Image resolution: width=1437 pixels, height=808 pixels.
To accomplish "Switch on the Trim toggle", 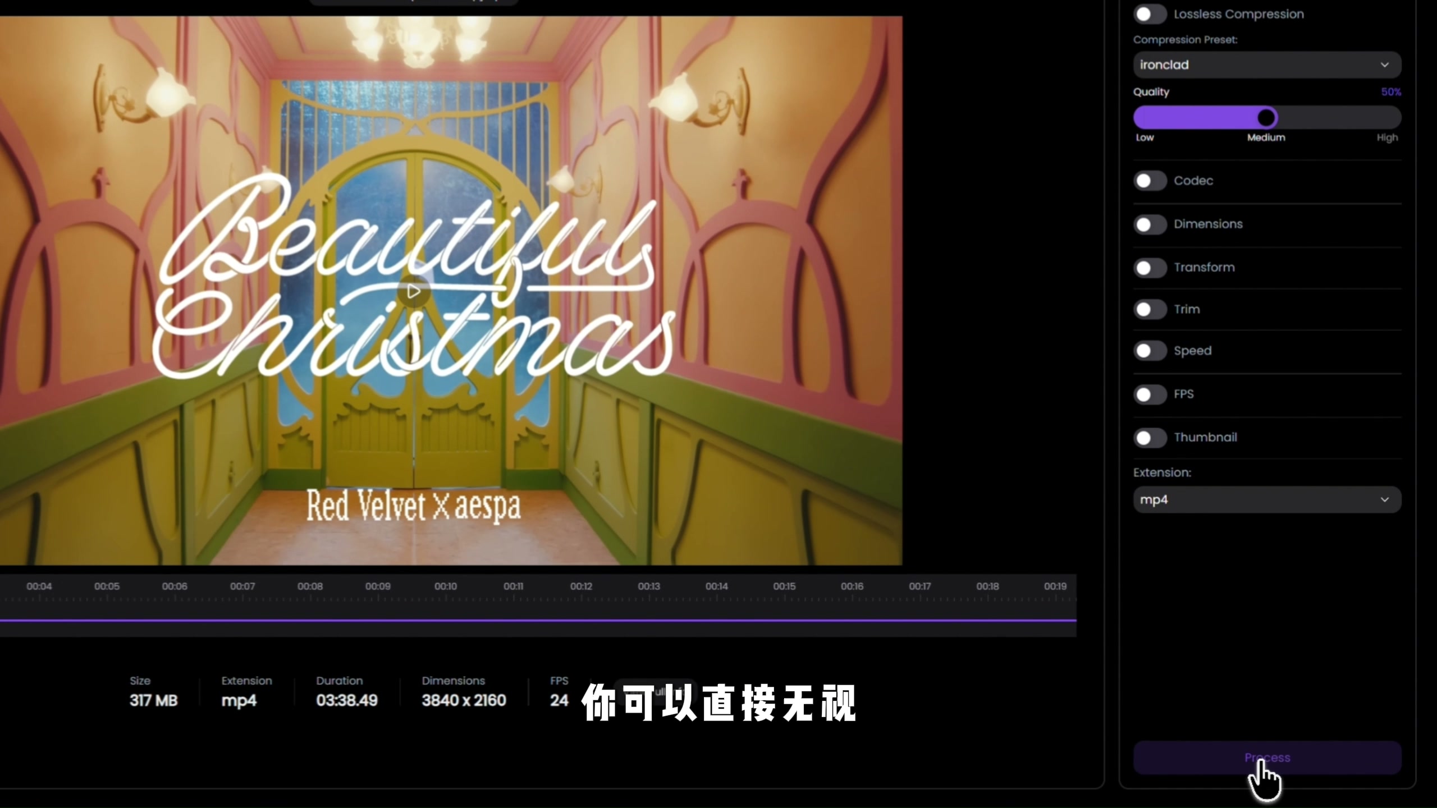I will click(x=1150, y=309).
